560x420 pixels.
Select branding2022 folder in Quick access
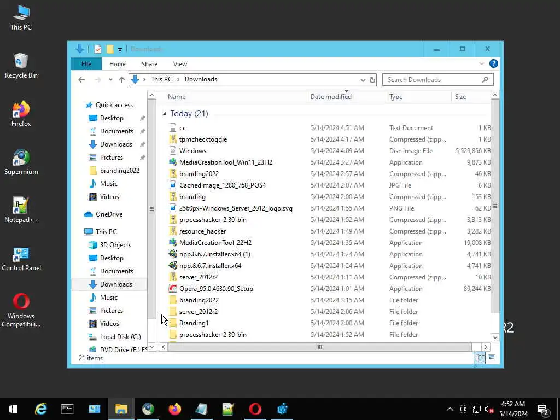[x=119, y=171]
